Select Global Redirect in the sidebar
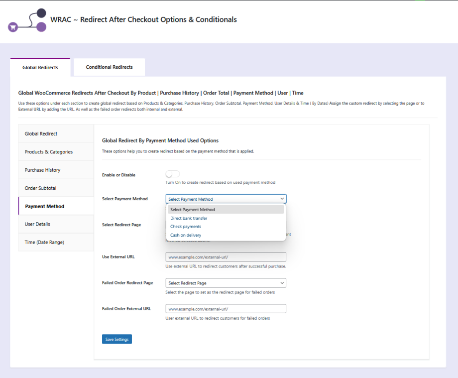This screenshot has height=378, width=458. click(x=56, y=133)
